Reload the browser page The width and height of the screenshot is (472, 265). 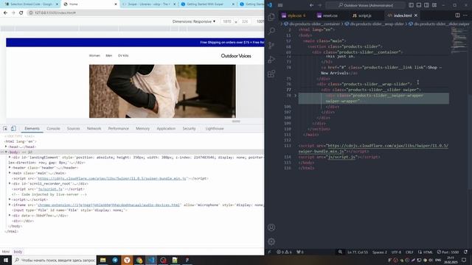click(21, 13)
